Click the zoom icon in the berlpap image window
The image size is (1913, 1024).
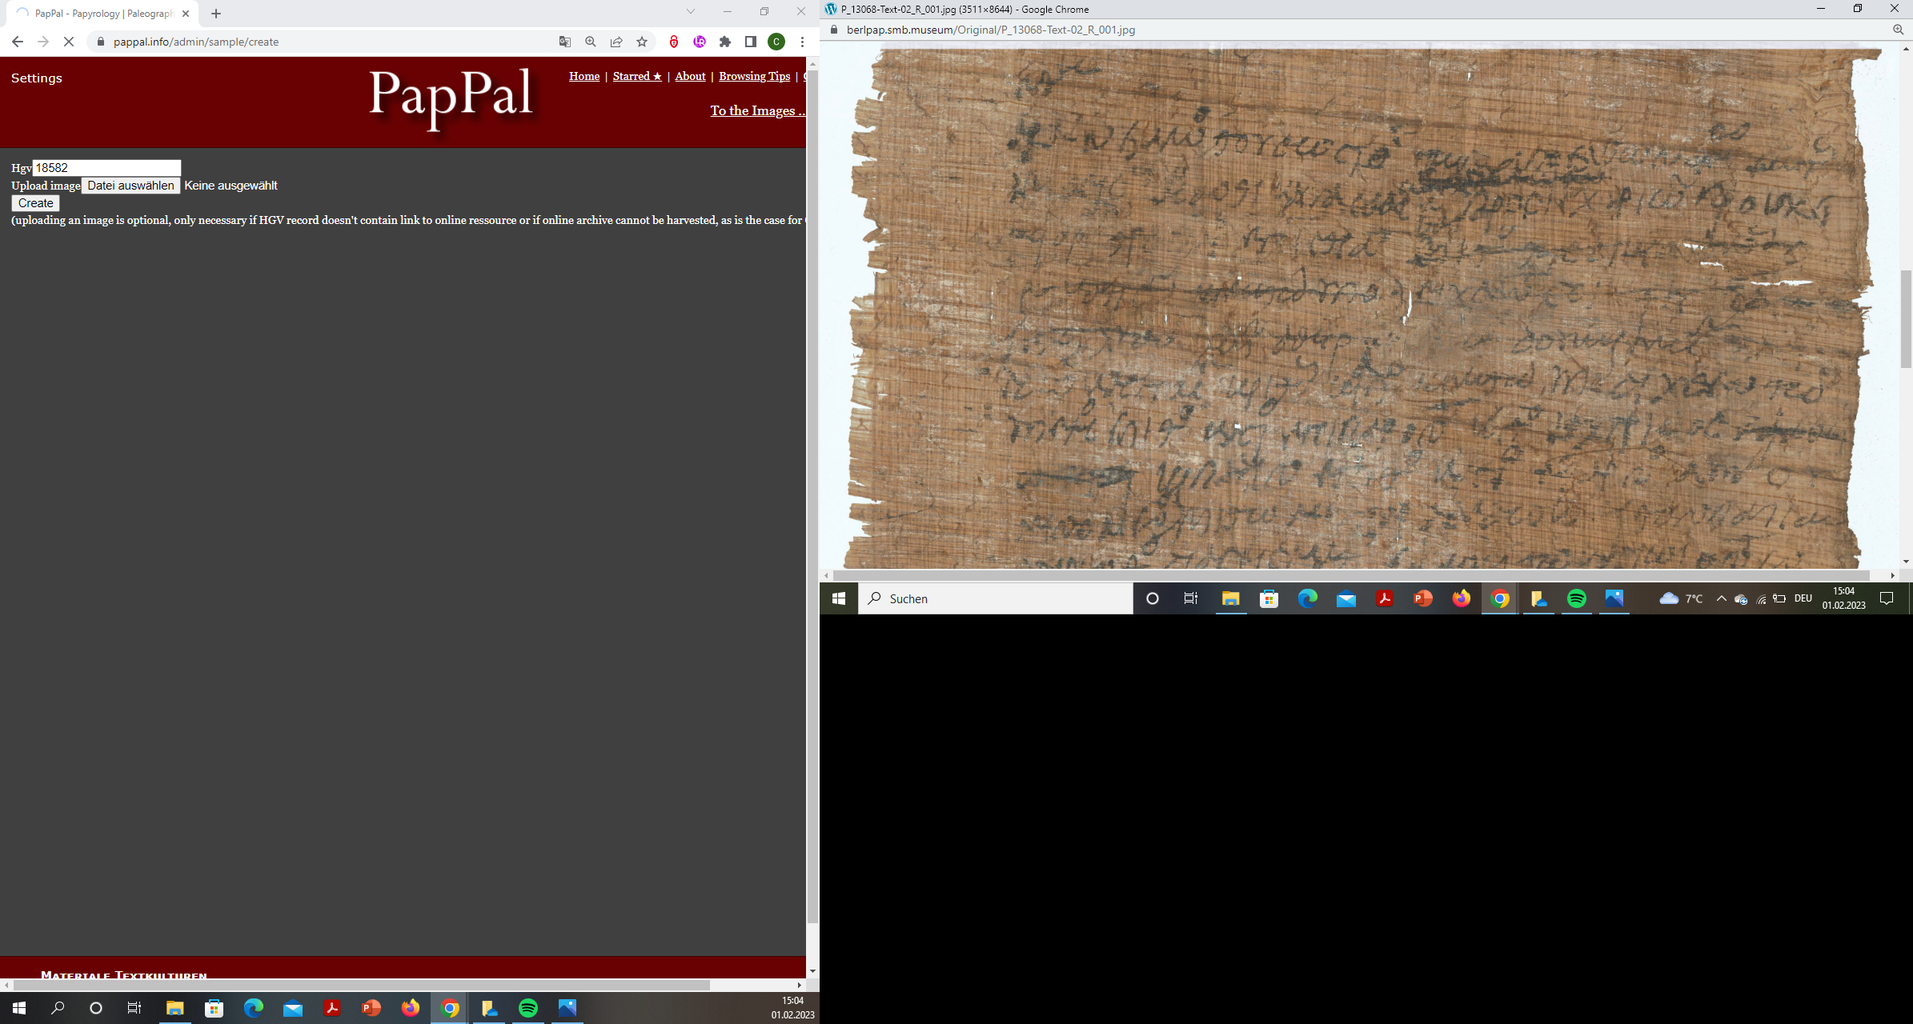click(1898, 30)
